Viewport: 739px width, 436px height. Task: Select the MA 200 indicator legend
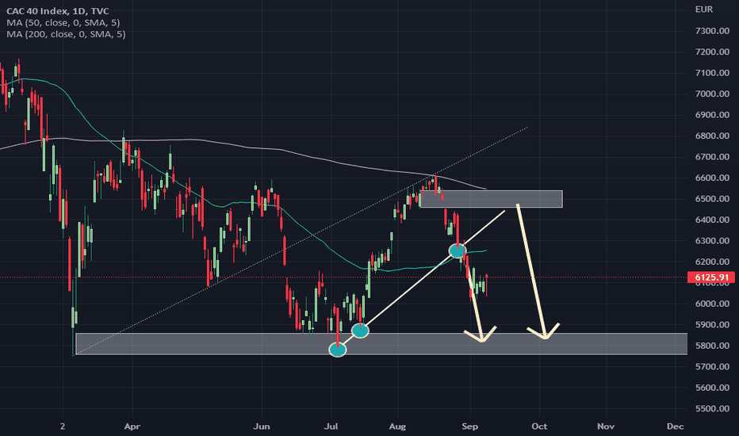coord(66,34)
